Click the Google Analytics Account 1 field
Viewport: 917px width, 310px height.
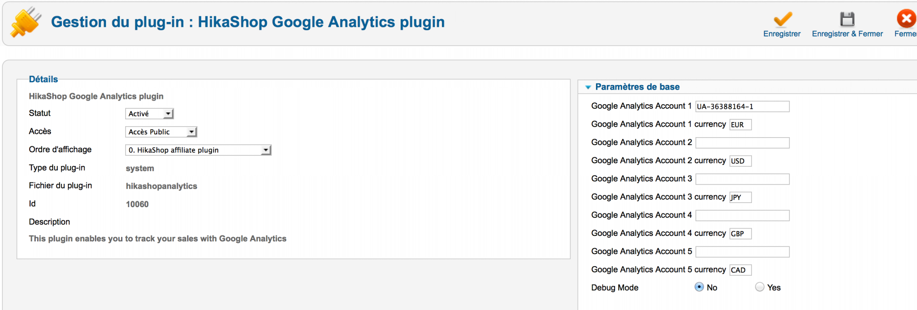742,107
